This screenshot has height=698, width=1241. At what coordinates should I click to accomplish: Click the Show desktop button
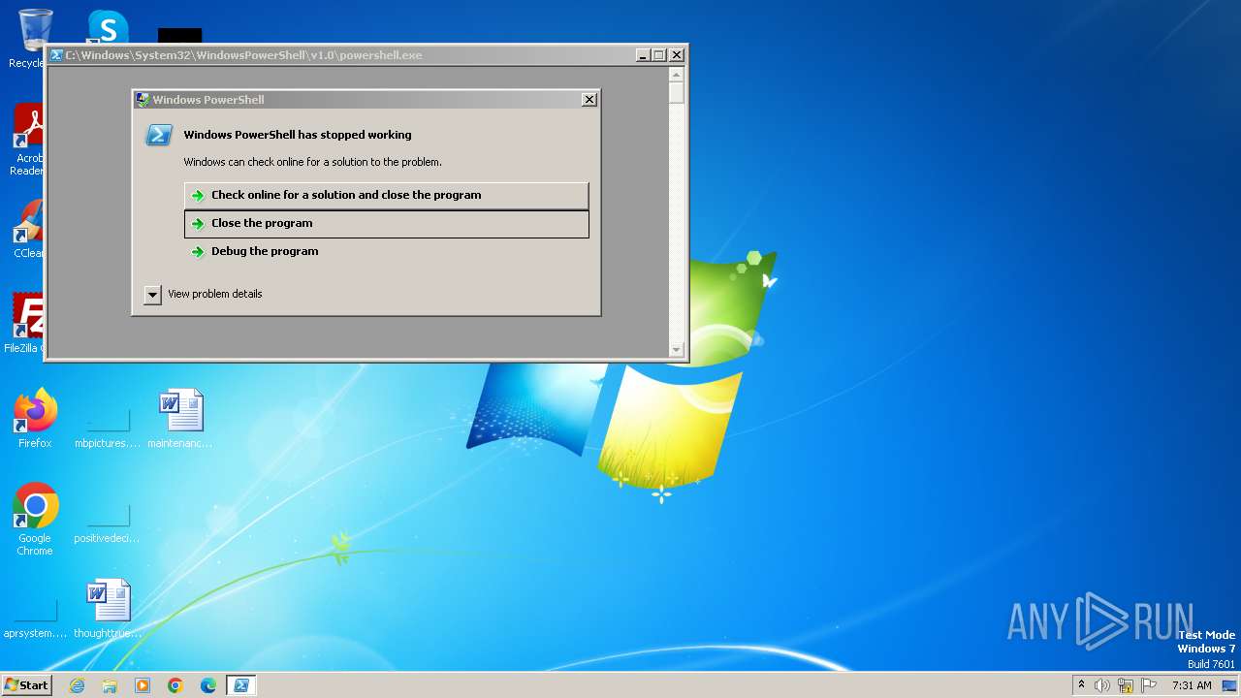[x=1230, y=685]
